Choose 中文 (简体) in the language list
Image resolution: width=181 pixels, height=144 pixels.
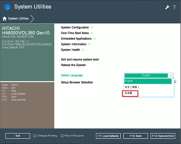(132, 87)
